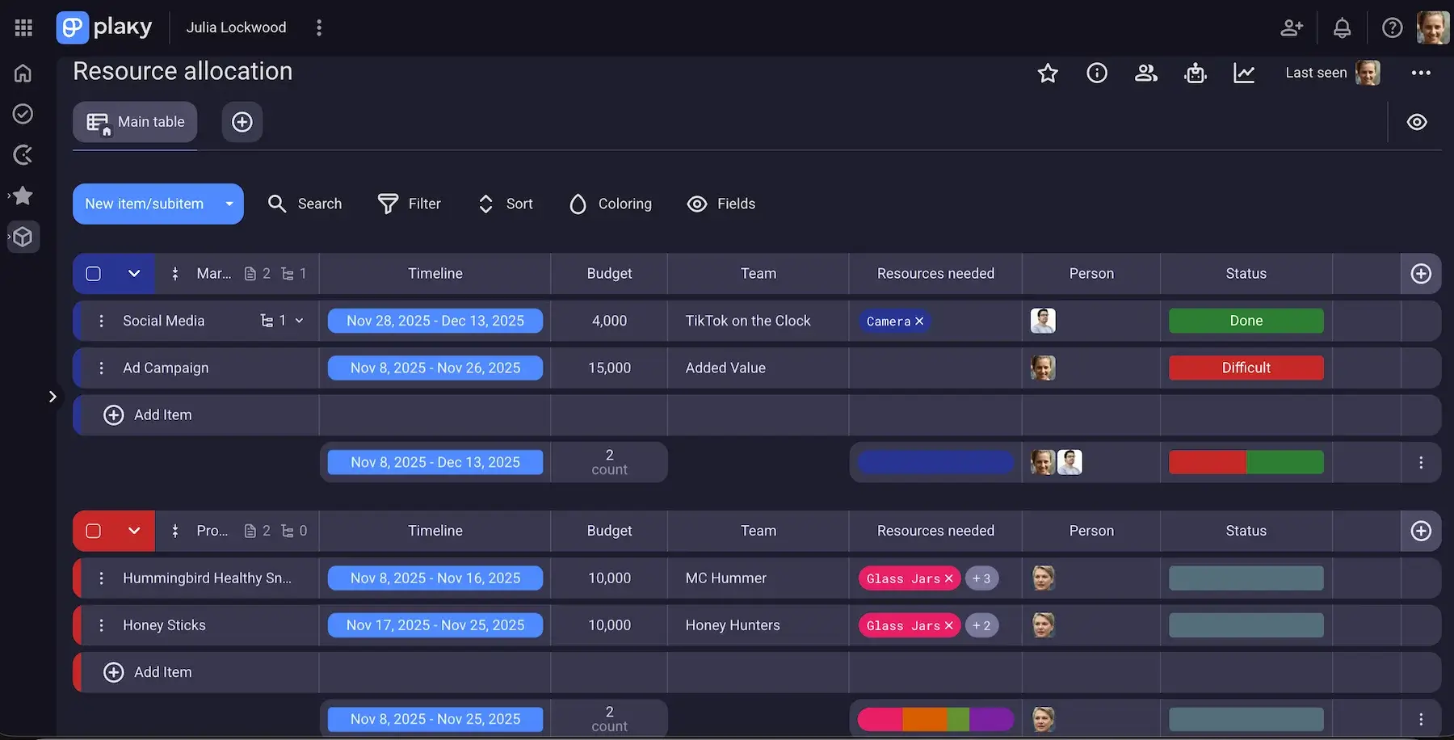Star the Resource allocation board
This screenshot has height=740, width=1454.
point(1048,73)
